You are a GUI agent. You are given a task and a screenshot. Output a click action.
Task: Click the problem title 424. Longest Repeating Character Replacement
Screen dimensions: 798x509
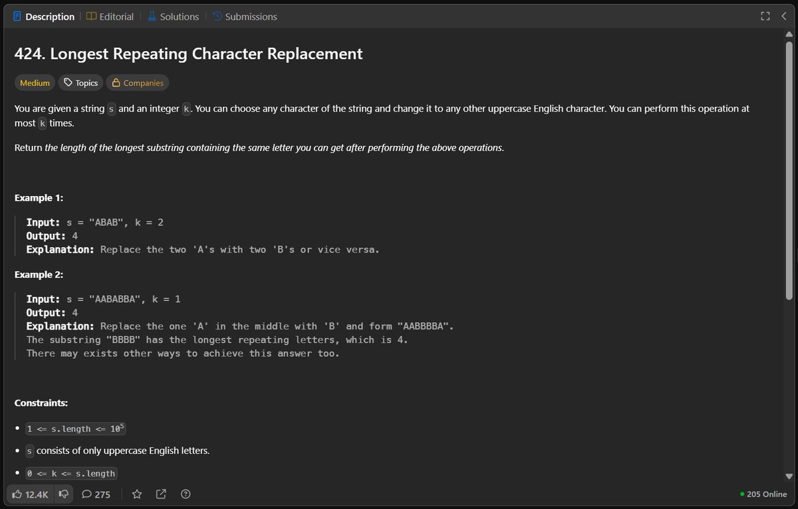coord(188,54)
